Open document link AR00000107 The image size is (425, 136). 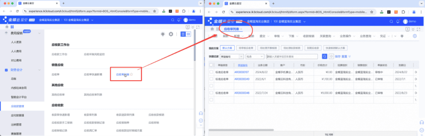pos(241,72)
